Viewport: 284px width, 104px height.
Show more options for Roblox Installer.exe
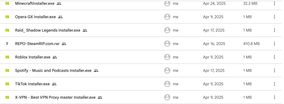tap(275, 57)
